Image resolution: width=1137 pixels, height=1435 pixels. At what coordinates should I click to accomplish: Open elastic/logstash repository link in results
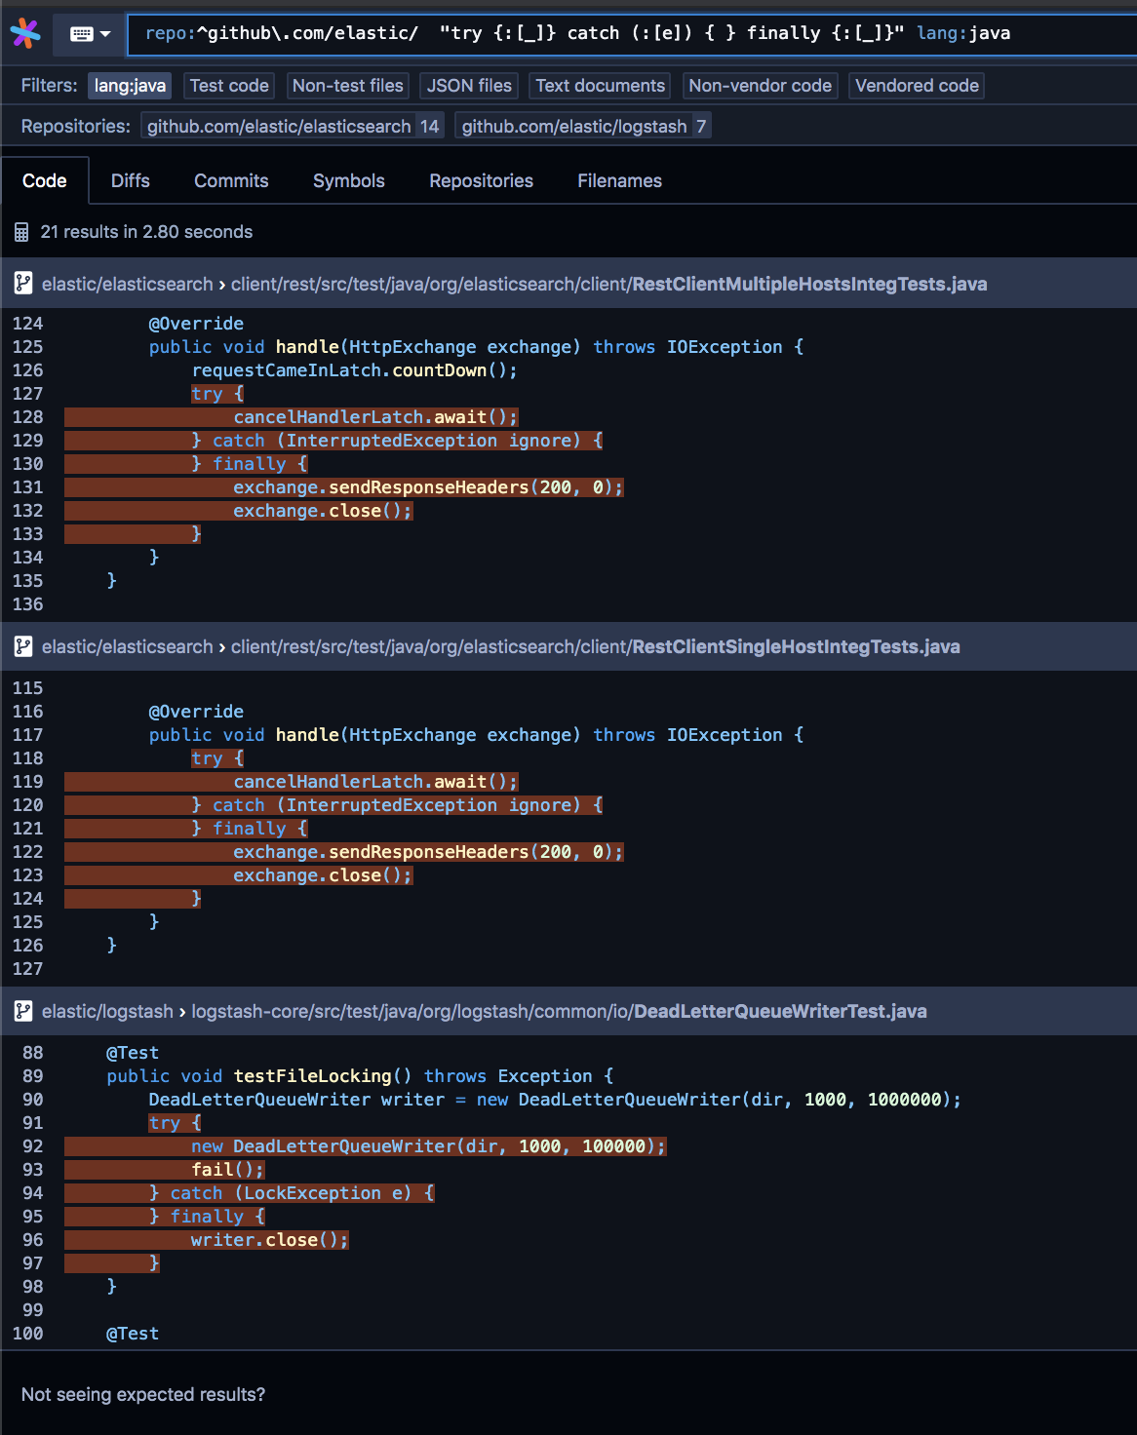[x=107, y=1012]
